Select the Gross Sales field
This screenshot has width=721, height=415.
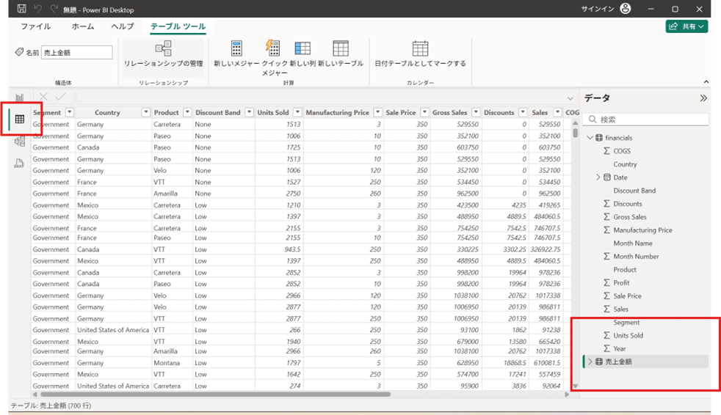tap(629, 217)
